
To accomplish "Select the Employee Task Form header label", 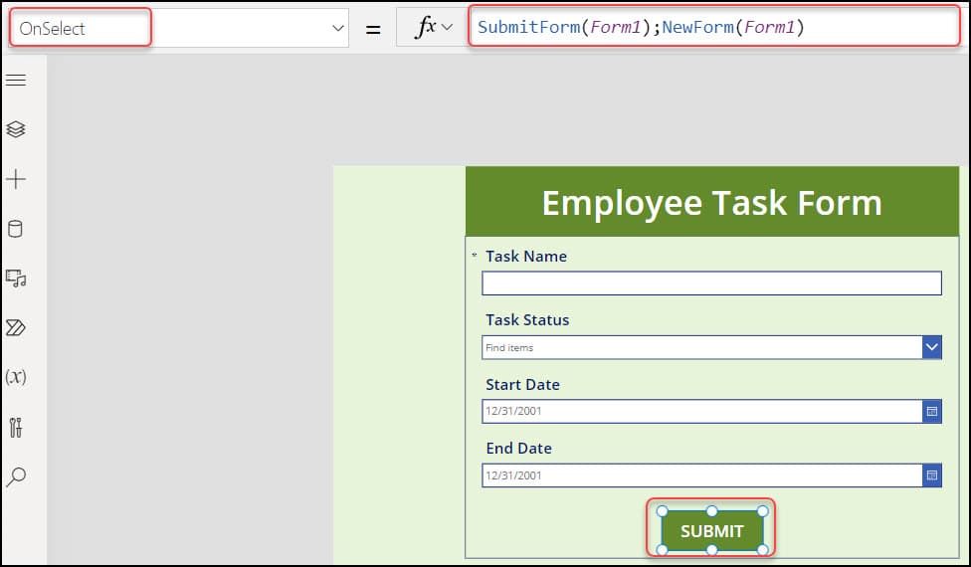I will (712, 202).
